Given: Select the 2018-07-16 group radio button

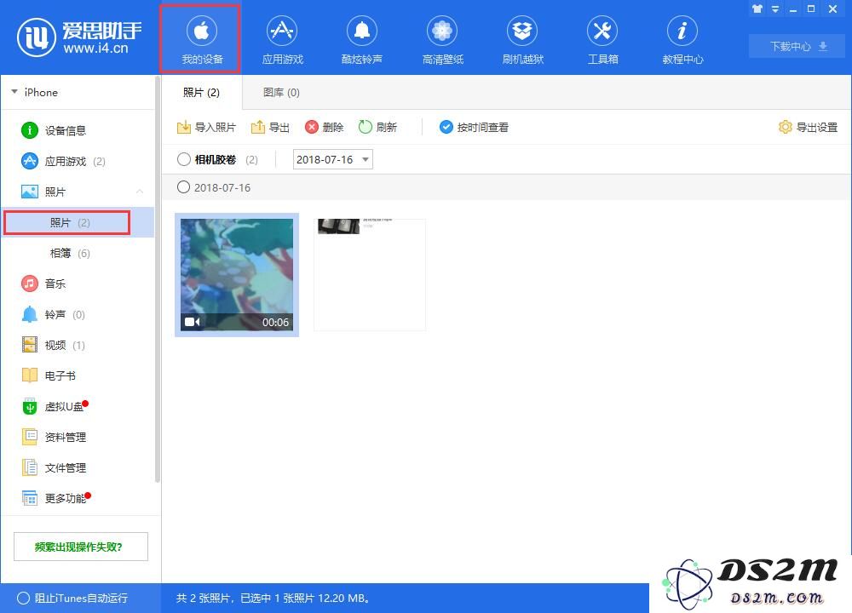Looking at the screenshot, I should pos(184,187).
